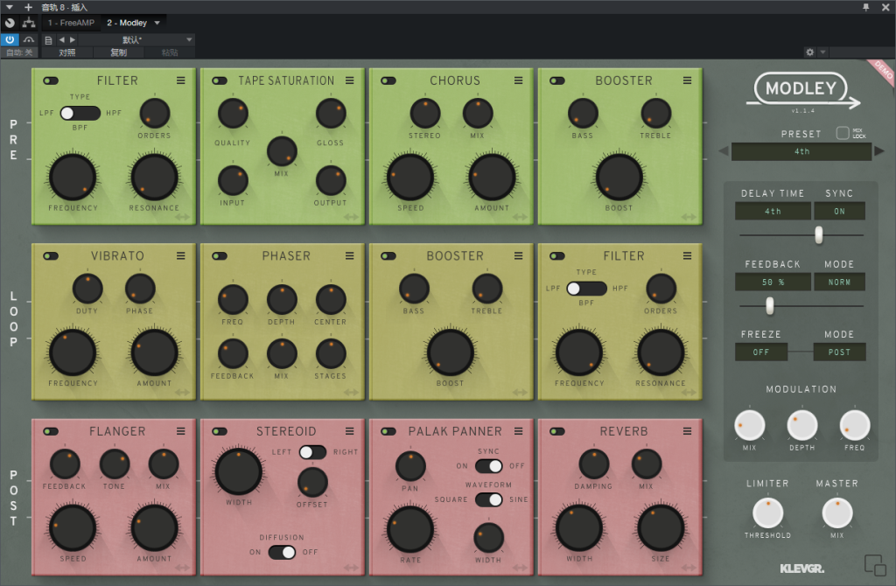Click the swap arrows icon on Chorus module
Viewport: 896px width, 586px height.
pos(520,217)
